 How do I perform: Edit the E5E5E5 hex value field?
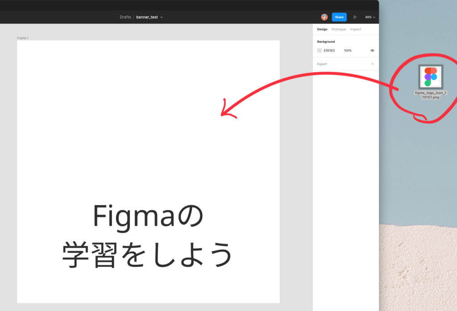(329, 50)
